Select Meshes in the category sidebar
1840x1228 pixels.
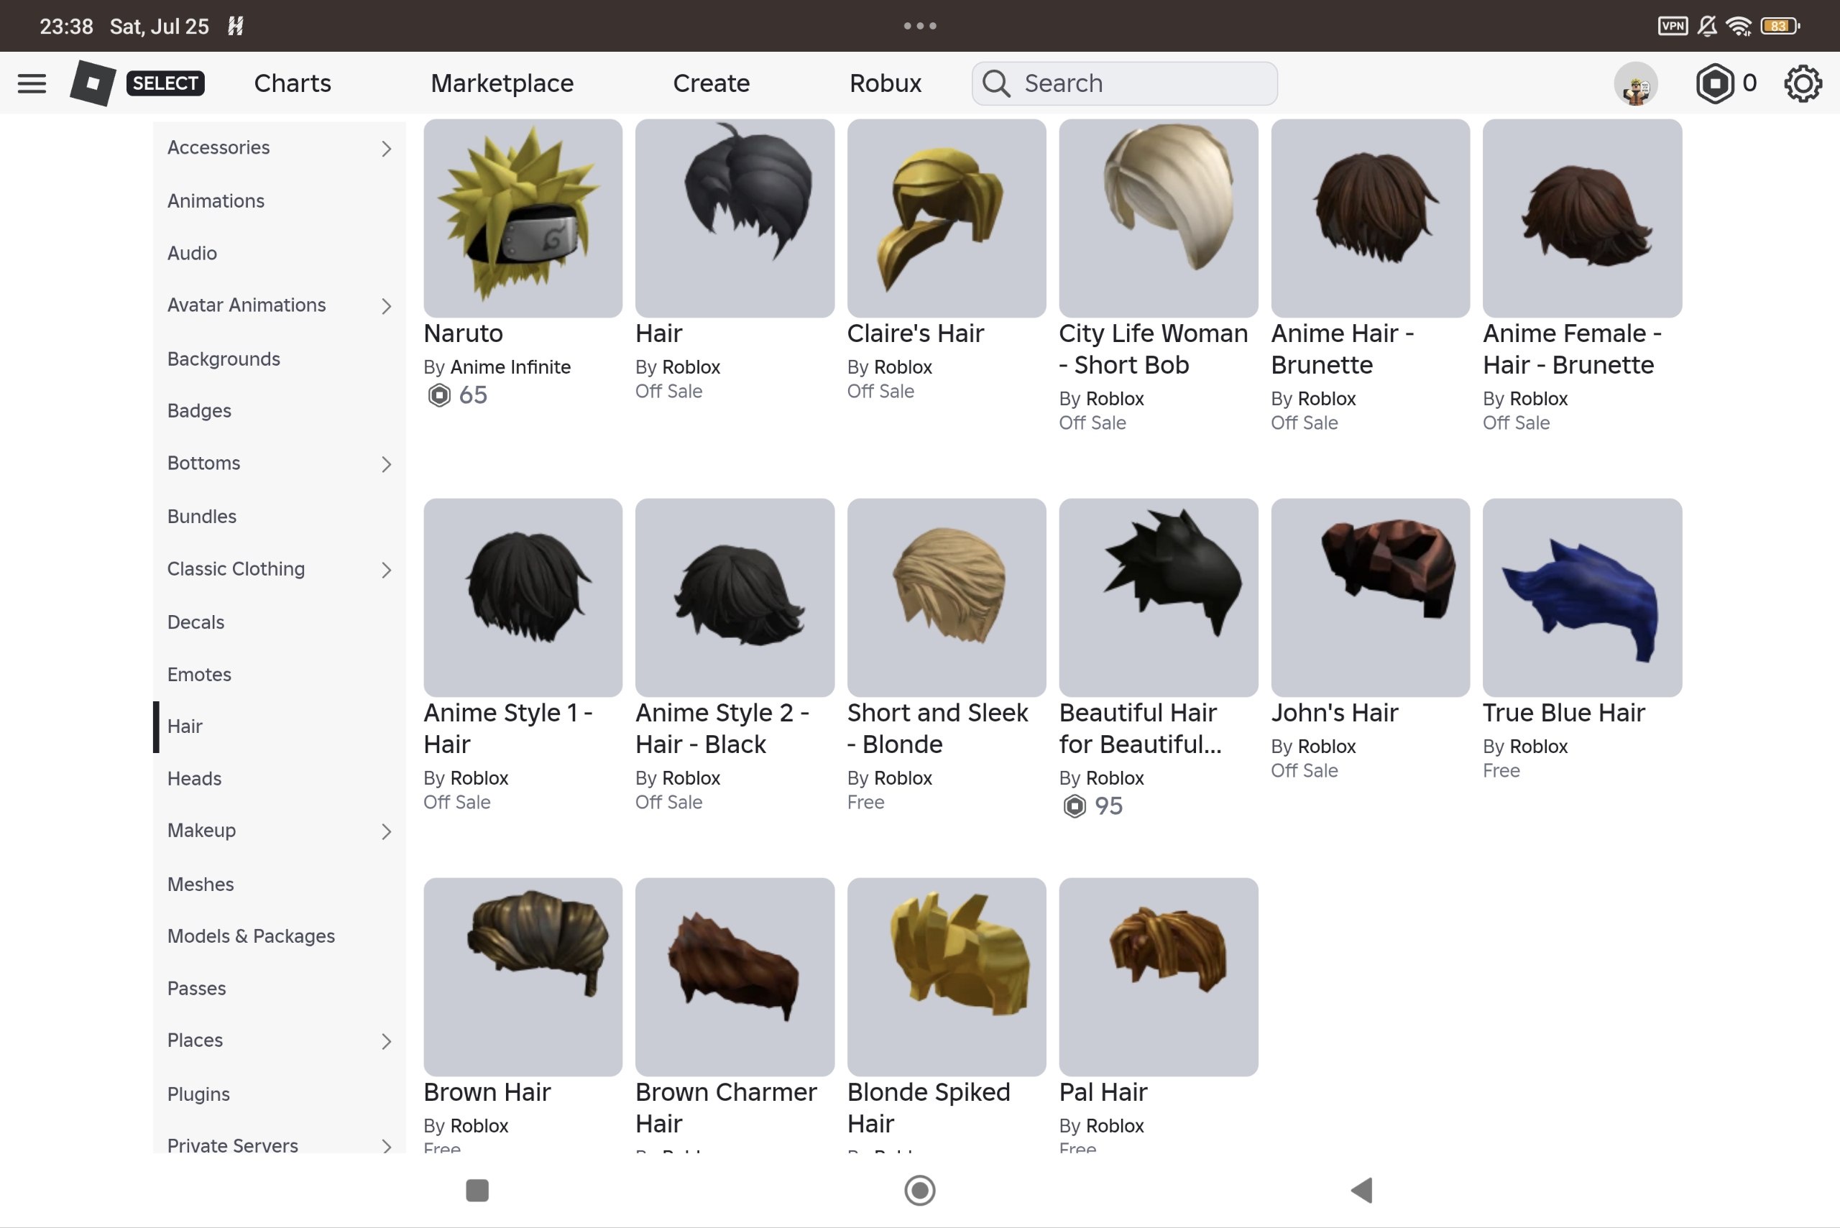pyautogui.click(x=201, y=885)
